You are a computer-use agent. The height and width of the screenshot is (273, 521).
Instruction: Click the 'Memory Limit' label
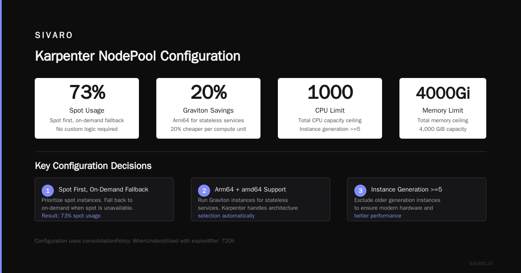point(443,110)
